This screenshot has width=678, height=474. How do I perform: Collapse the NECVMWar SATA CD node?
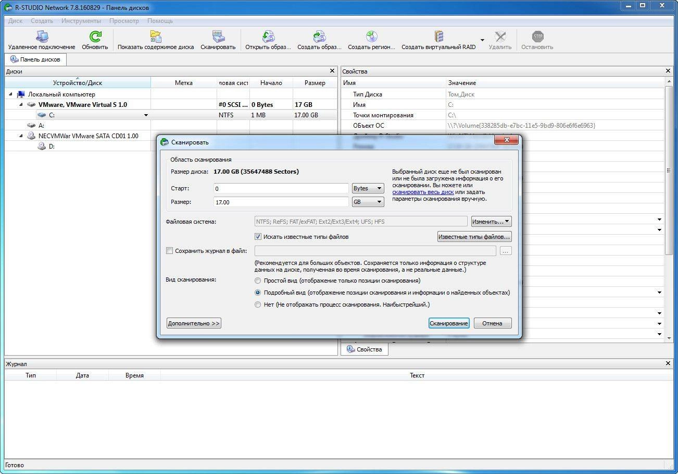tap(21, 136)
